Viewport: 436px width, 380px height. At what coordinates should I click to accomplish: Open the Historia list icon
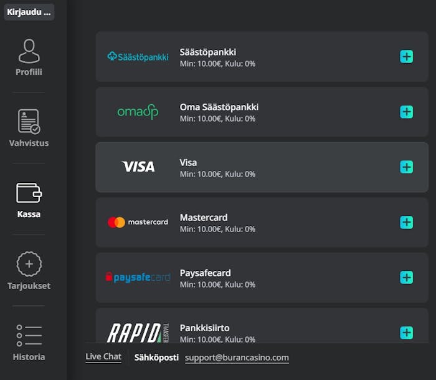pyautogui.click(x=29, y=336)
